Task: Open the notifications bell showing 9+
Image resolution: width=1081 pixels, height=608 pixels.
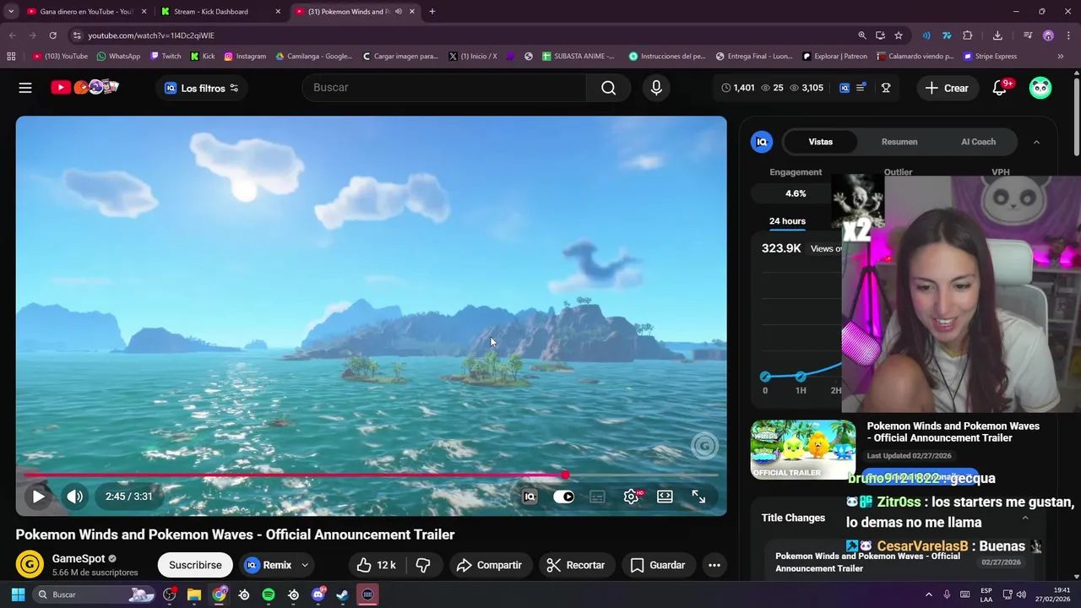Action: tap(1001, 88)
